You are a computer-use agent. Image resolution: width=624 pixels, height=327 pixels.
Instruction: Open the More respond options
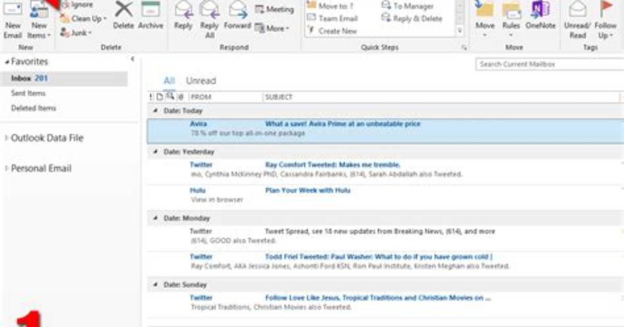point(272,28)
